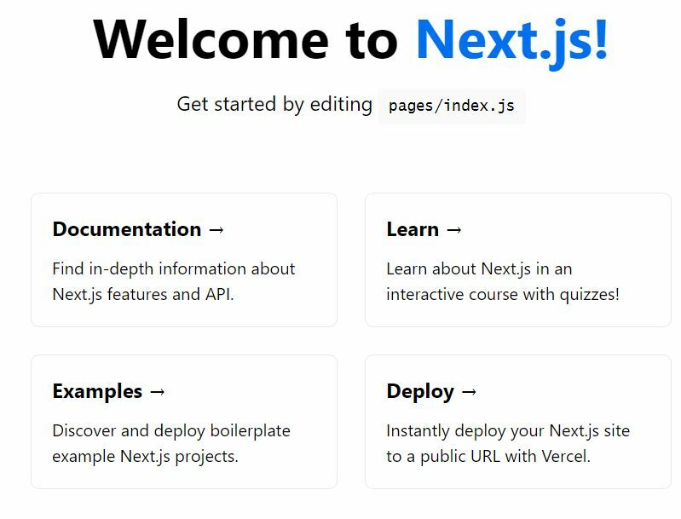Click the pages/index.js code snippet
The height and width of the screenshot is (519, 681).
click(452, 106)
